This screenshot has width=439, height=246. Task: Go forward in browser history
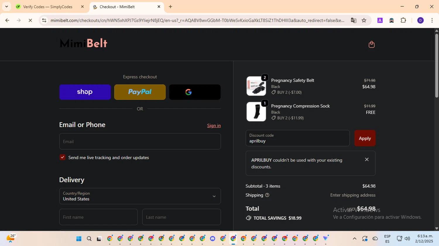(19, 20)
